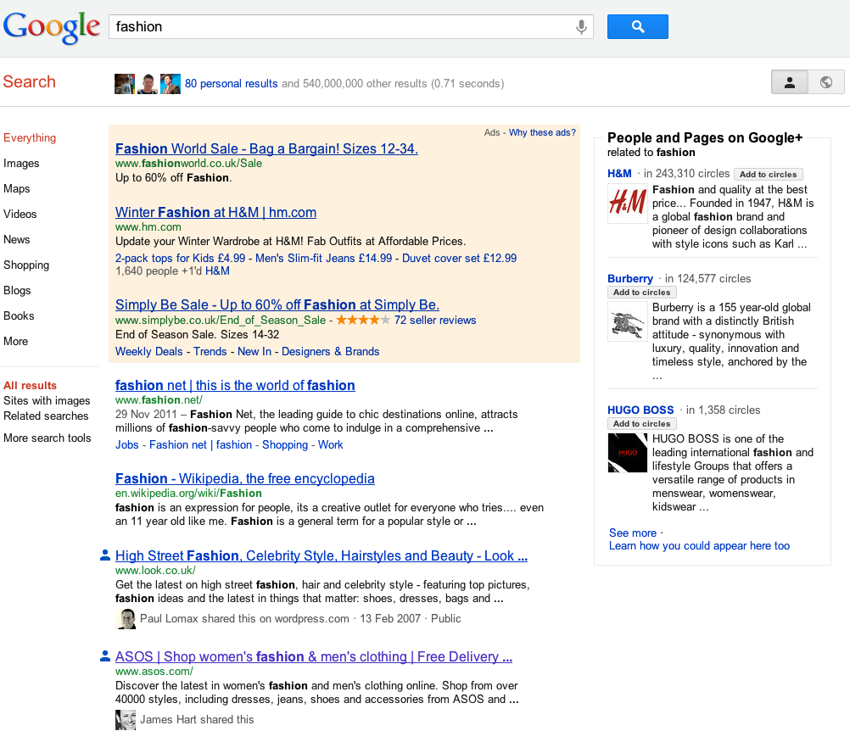Filter by Related searches
The height and width of the screenshot is (742, 850).
(46, 416)
